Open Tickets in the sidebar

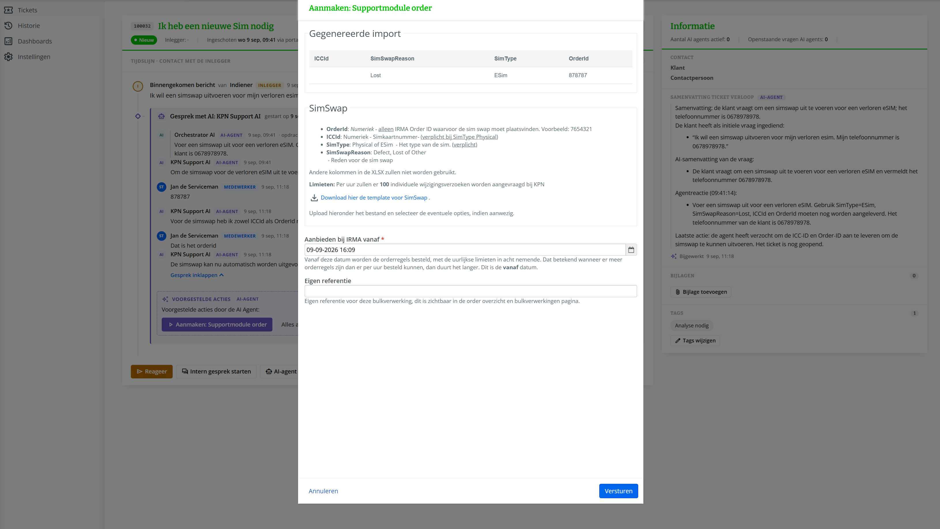(x=27, y=10)
